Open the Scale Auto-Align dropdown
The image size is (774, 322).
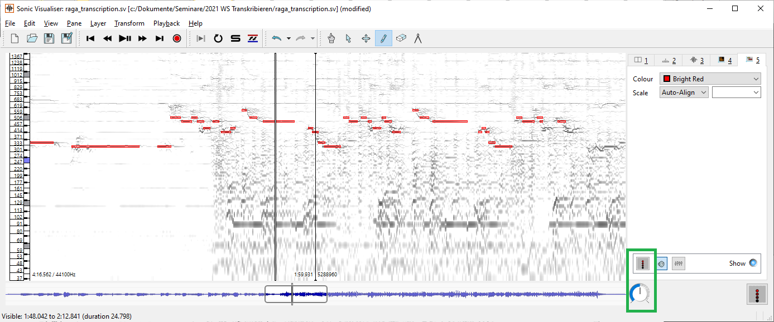point(683,92)
